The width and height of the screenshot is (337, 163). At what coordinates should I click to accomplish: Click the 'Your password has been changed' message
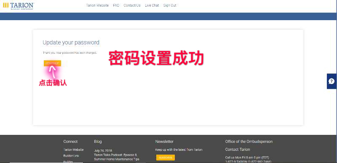click(77, 53)
